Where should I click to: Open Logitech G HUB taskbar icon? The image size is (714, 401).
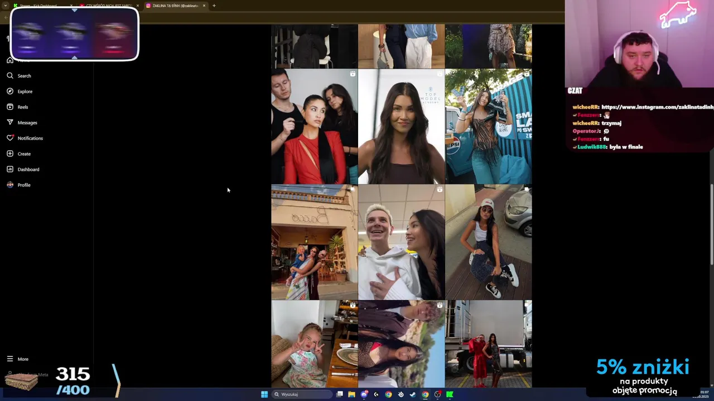[x=376, y=394]
